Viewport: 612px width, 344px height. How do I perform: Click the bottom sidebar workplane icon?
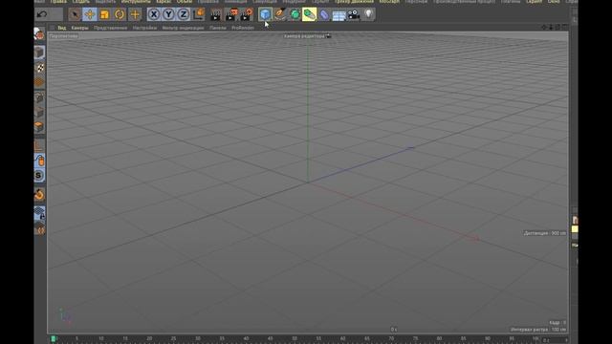pyautogui.click(x=39, y=229)
